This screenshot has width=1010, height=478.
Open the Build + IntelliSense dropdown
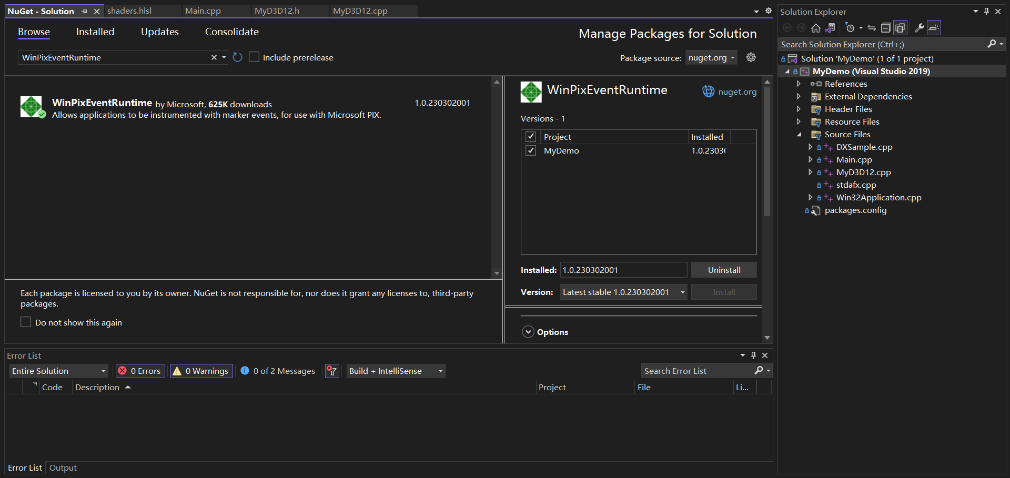pos(396,371)
